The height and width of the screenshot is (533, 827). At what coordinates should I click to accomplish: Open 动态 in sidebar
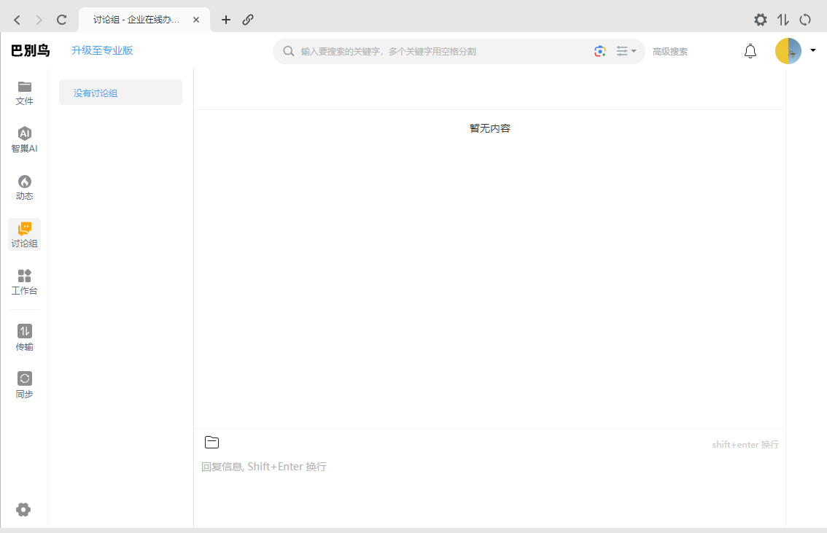coord(24,187)
